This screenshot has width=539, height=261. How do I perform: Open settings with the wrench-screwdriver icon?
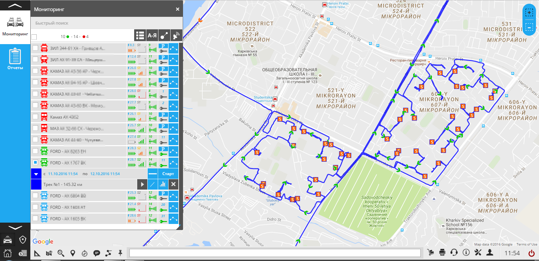click(478, 252)
